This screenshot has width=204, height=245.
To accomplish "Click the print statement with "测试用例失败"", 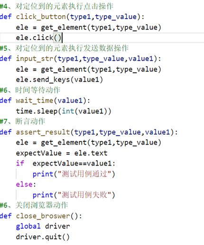I will [74, 195].
